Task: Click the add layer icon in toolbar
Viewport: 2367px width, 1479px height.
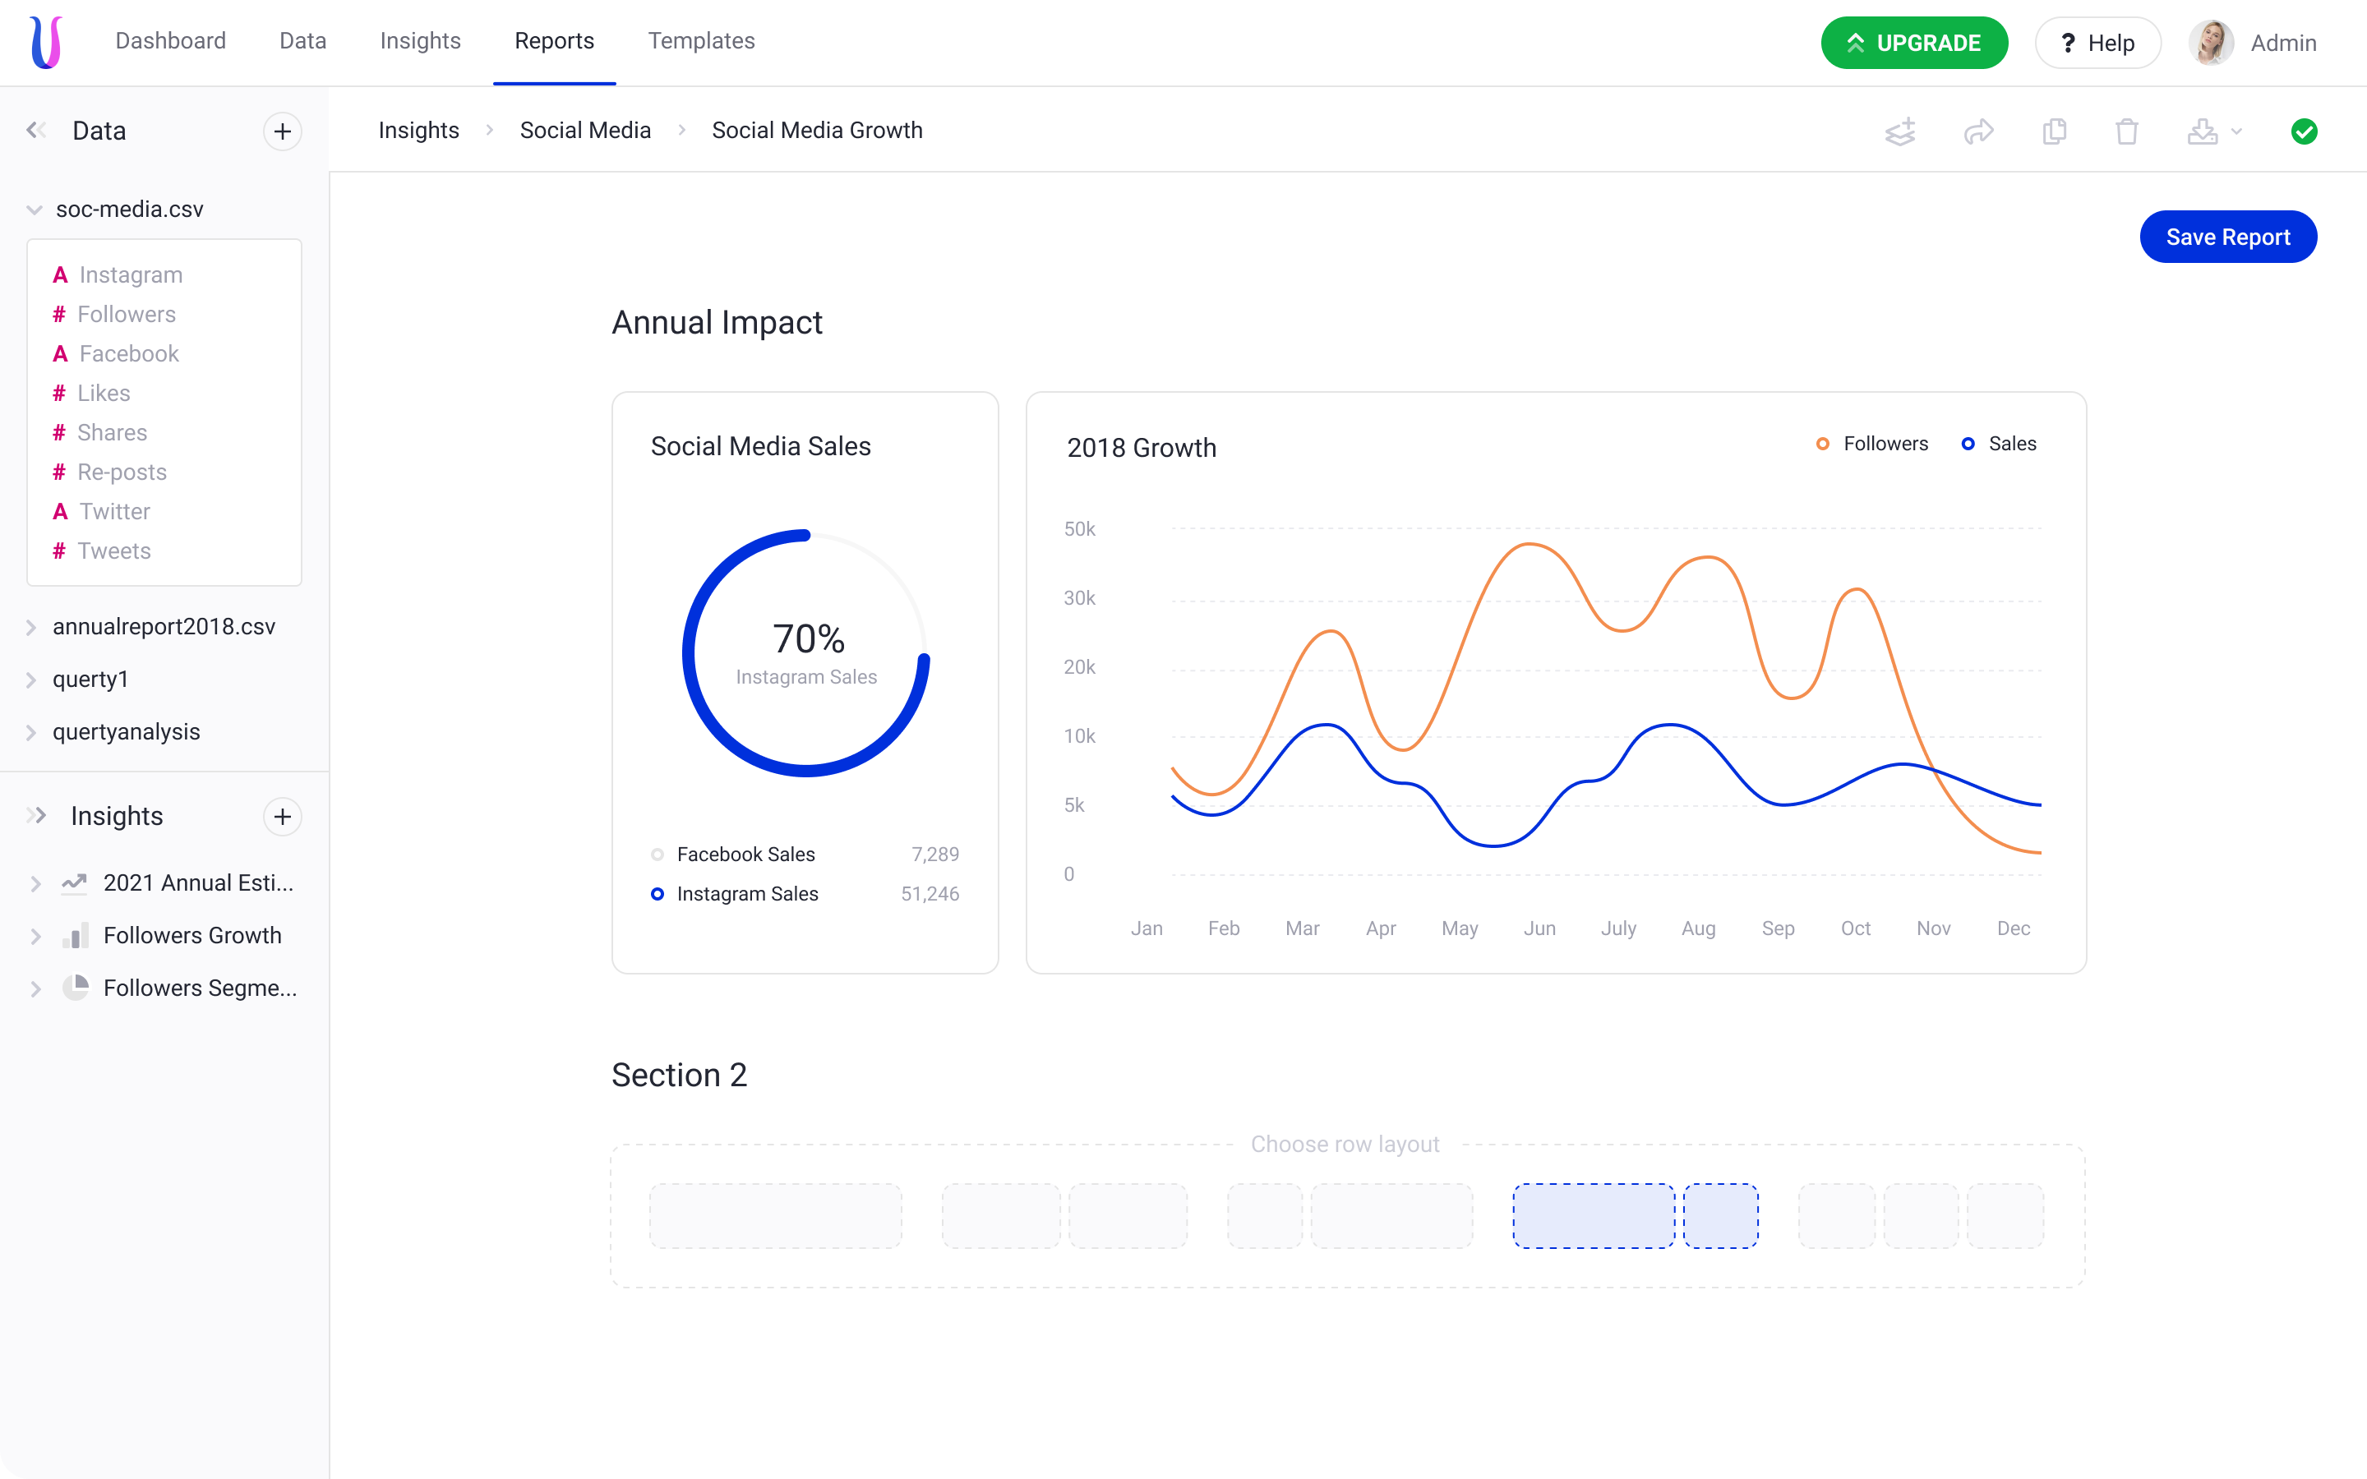Action: coord(1899,131)
